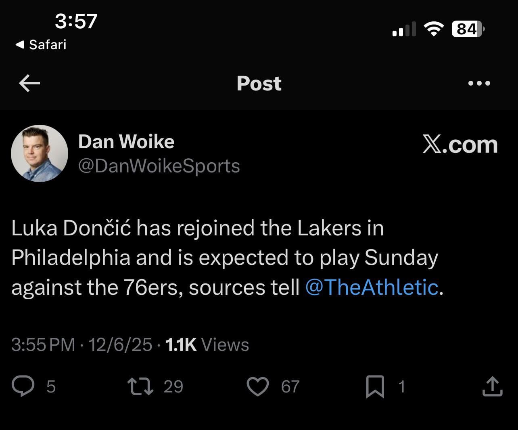The height and width of the screenshot is (430, 518).
Task: Tap the share upload icon
Action: [493, 386]
